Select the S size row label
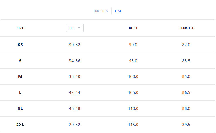 (x=20, y=61)
